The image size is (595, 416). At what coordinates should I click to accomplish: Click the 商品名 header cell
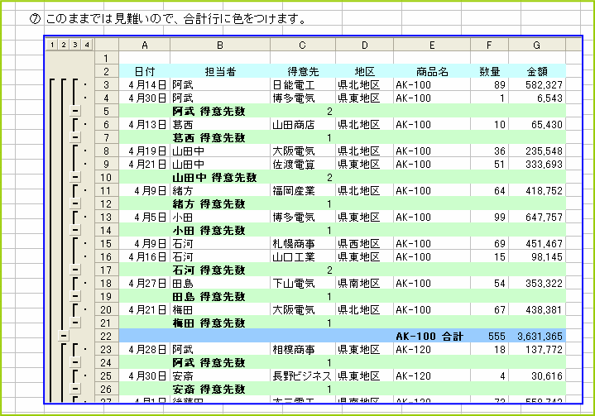pyautogui.click(x=432, y=71)
